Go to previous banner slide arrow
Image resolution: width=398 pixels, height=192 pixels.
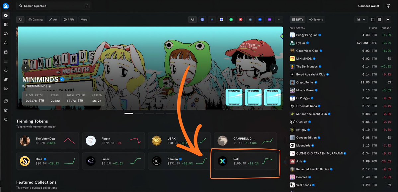tap(25, 68)
